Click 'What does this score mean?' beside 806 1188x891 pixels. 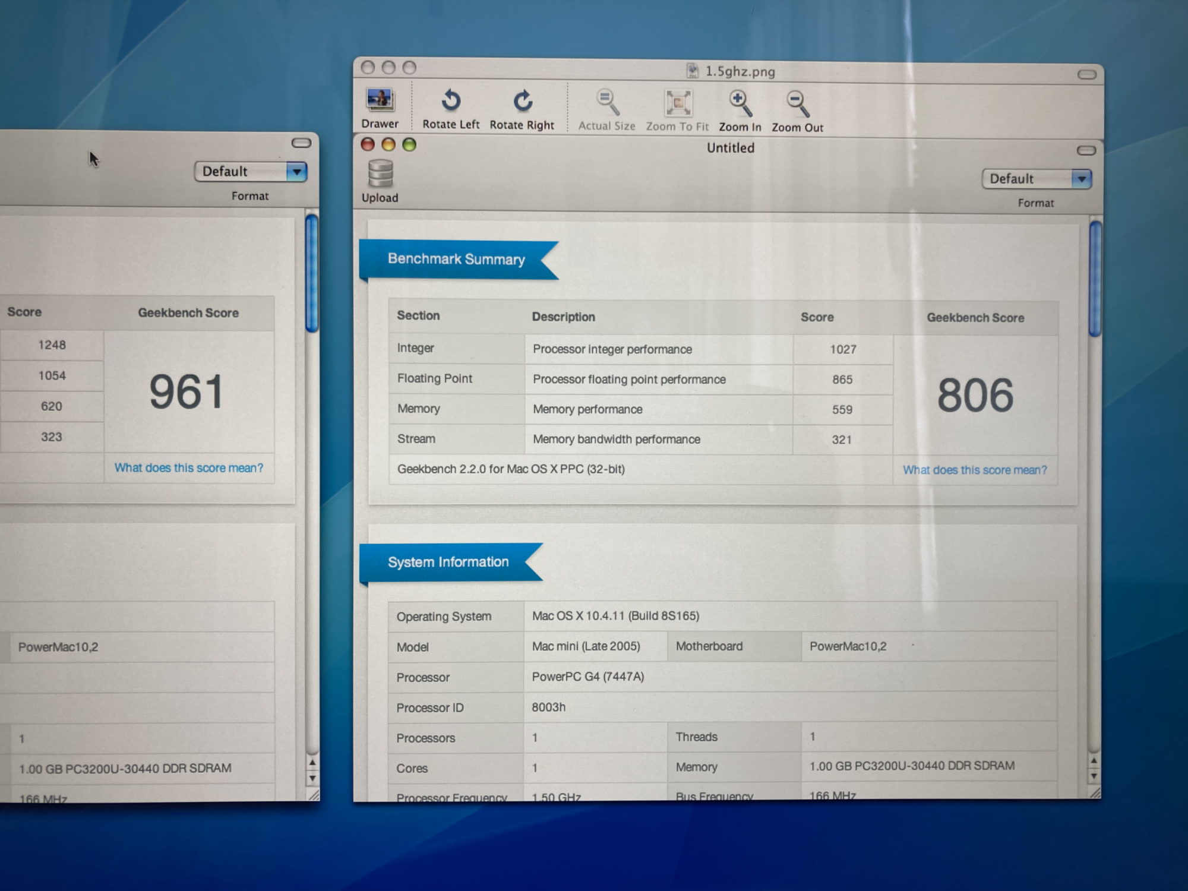[975, 470]
